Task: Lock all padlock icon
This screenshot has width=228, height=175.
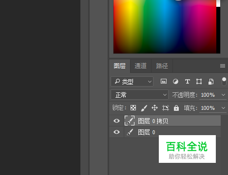Action: [176, 108]
